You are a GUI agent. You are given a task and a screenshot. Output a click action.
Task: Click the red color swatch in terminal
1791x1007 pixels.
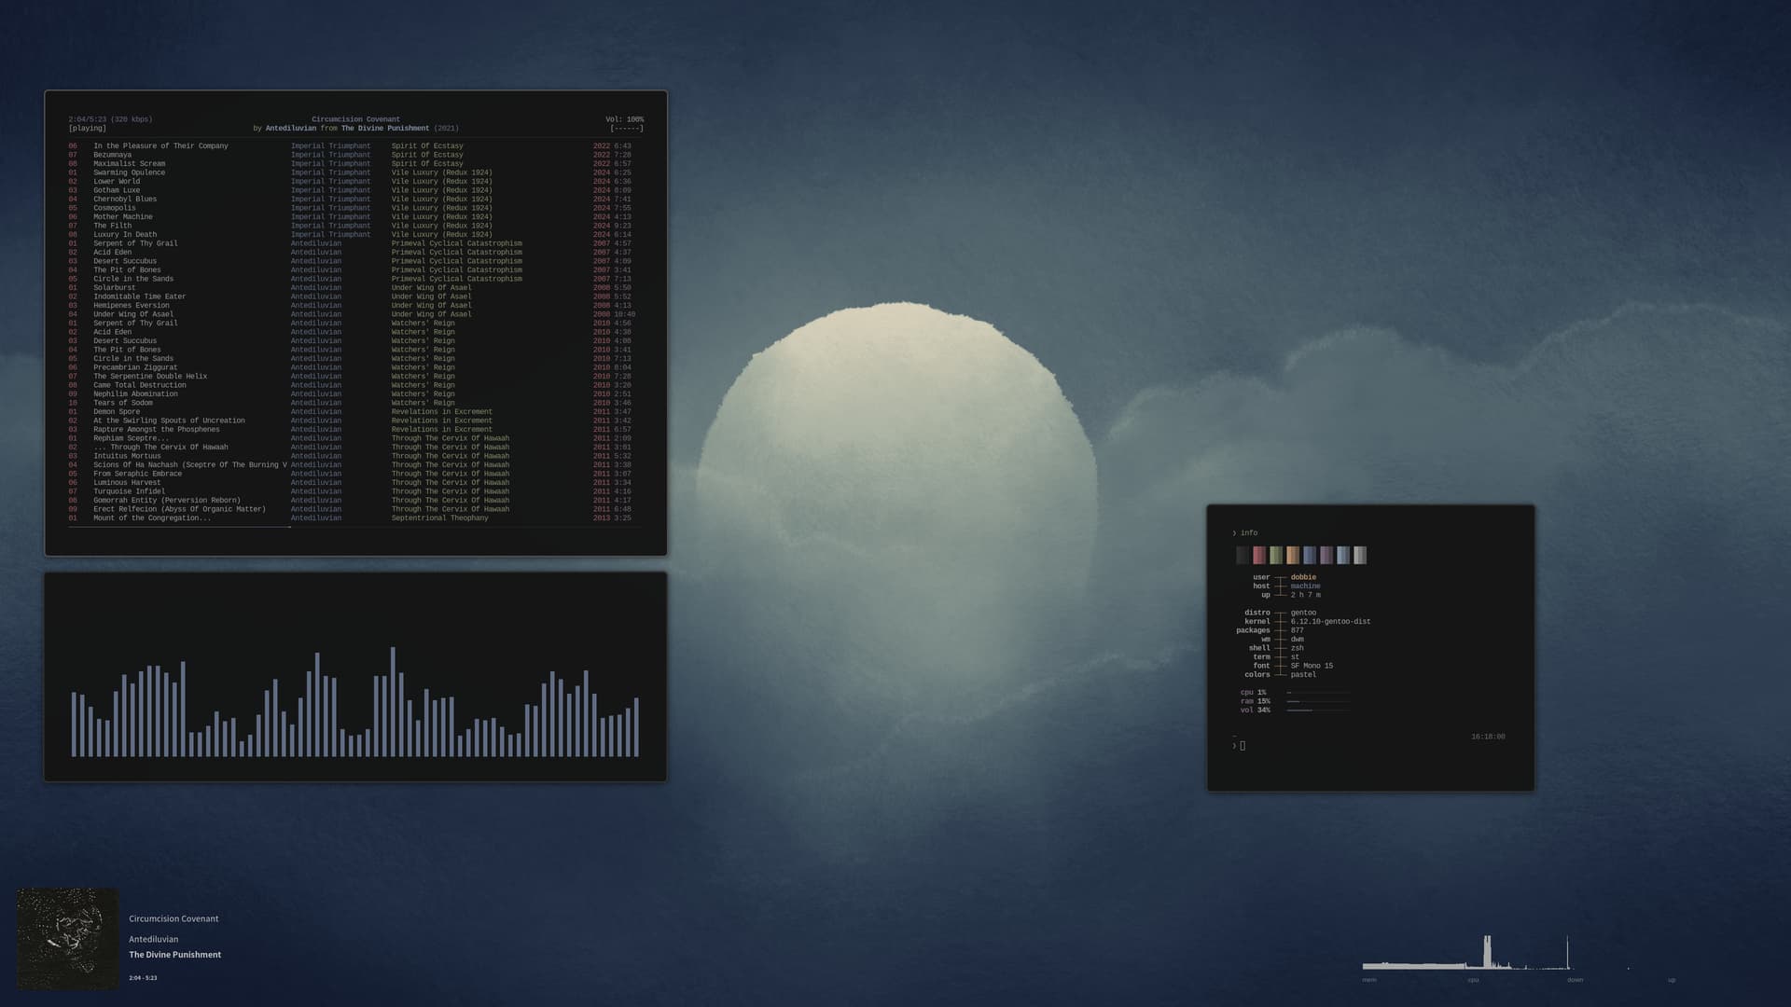pyautogui.click(x=1259, y=556)
